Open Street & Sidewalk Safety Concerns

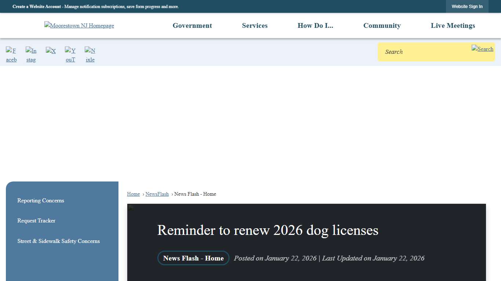pyautogui.click(x=58, y=241)
